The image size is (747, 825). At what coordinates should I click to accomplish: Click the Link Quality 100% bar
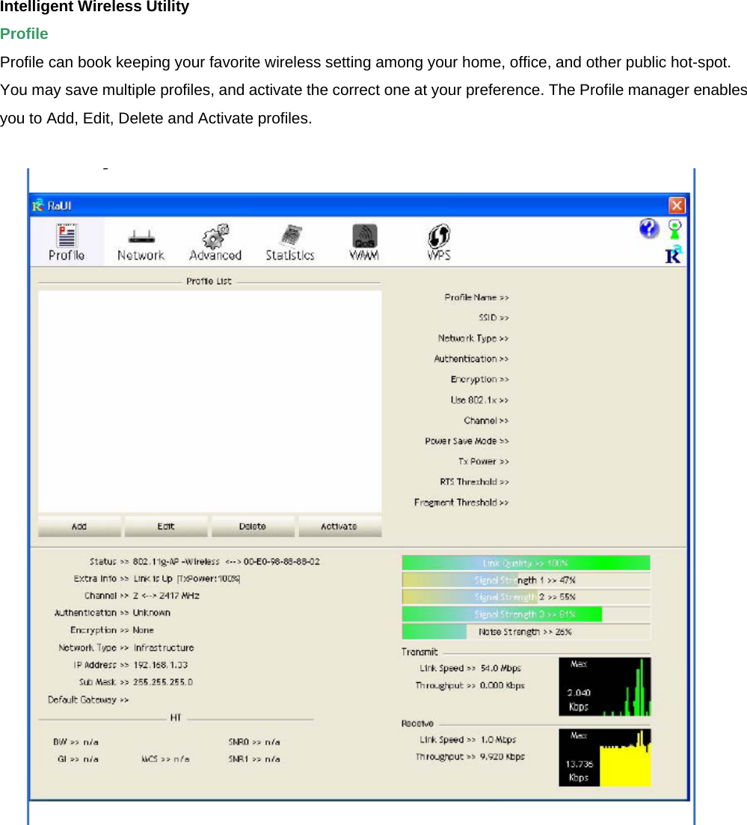526,562
